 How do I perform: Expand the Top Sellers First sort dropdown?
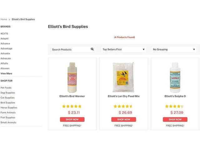point(123,49)
